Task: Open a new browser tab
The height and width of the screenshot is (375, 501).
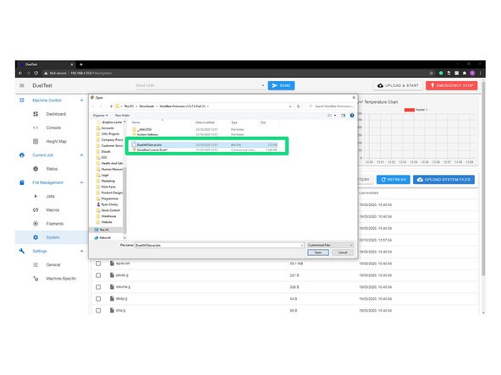Action: 81,64
